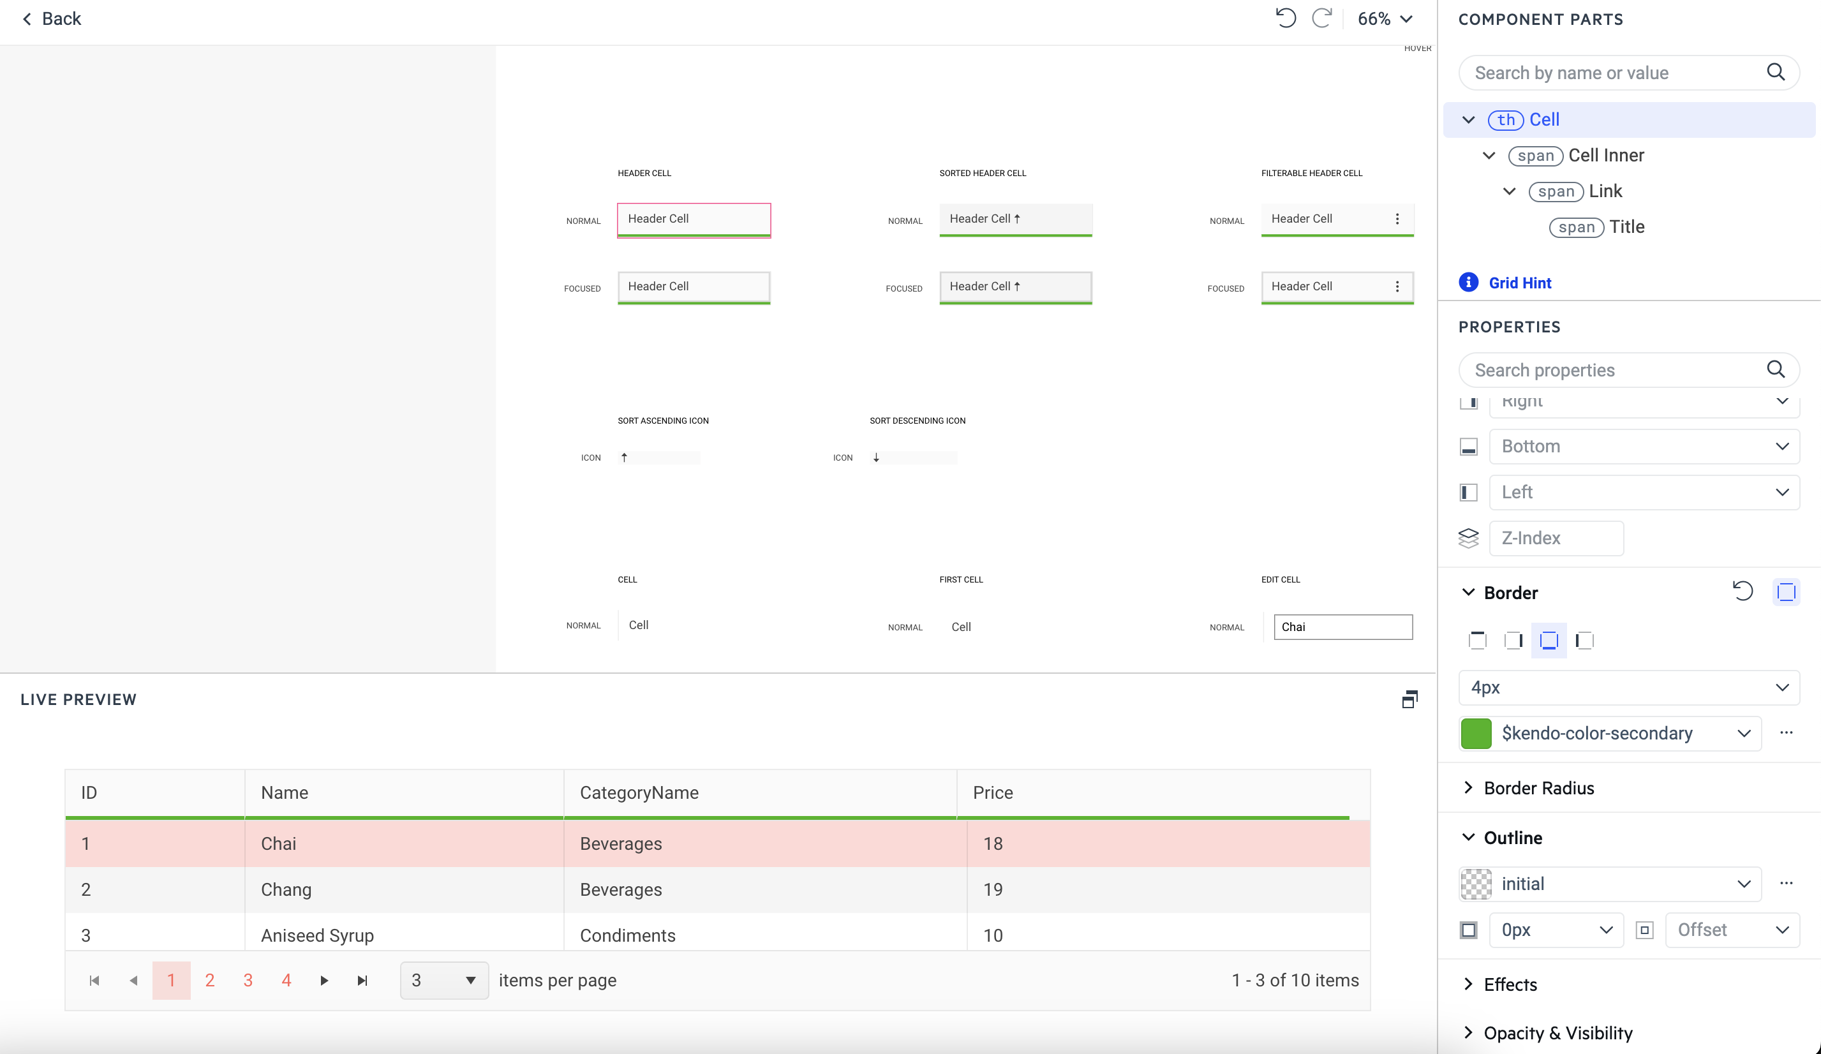Image resolution: width=1821 pixels, height=1054 pixels.
Task: Click the redo icon in the top toolbar
Action: (x=1321, y=18)
